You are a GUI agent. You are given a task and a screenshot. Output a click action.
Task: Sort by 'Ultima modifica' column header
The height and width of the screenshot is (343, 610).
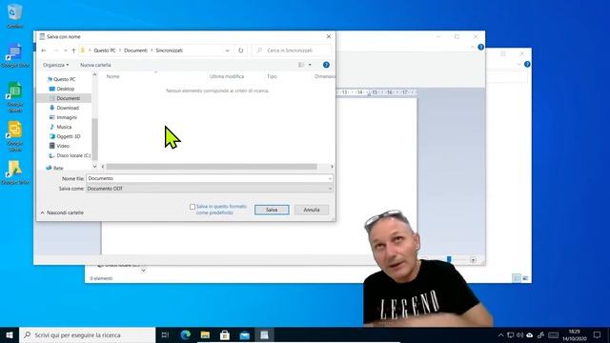pyautogui.click(x=227, y=76)
